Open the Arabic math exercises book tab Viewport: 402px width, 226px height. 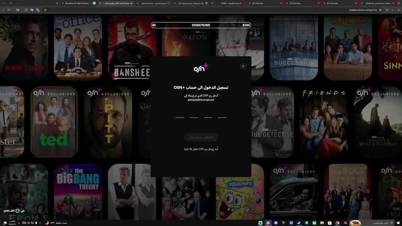click(x=191, y=3)
